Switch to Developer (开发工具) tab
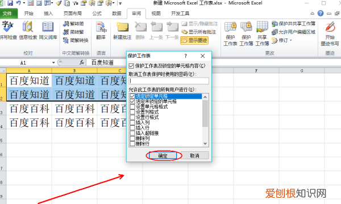The width and height of the screenshot is (341, 204). [x=180, y=14]
